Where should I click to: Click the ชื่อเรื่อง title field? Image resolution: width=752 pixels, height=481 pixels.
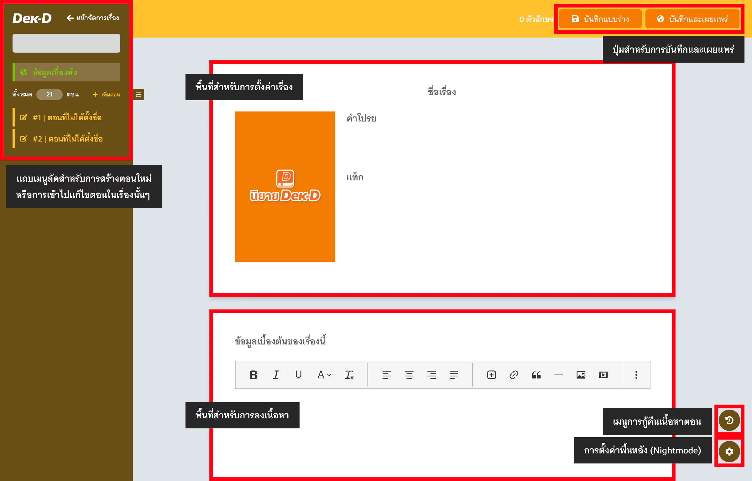point(442,92)
